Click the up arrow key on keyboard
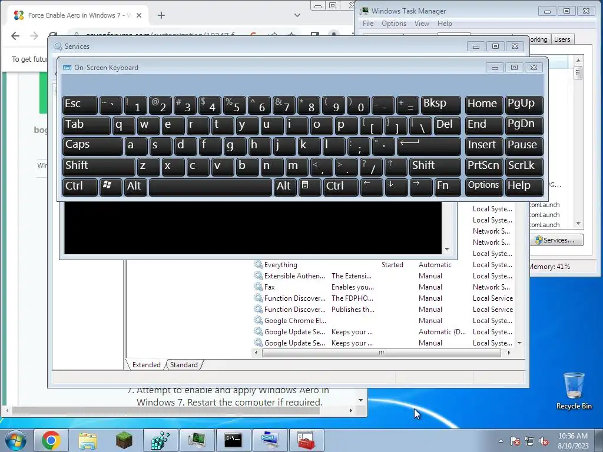The height and width of the screenshot is (452, 603). point(395,167)
